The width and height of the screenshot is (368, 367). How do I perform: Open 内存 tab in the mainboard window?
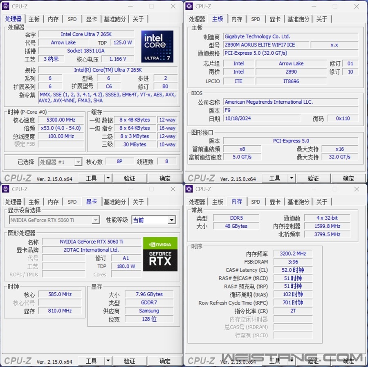[237, 19]
